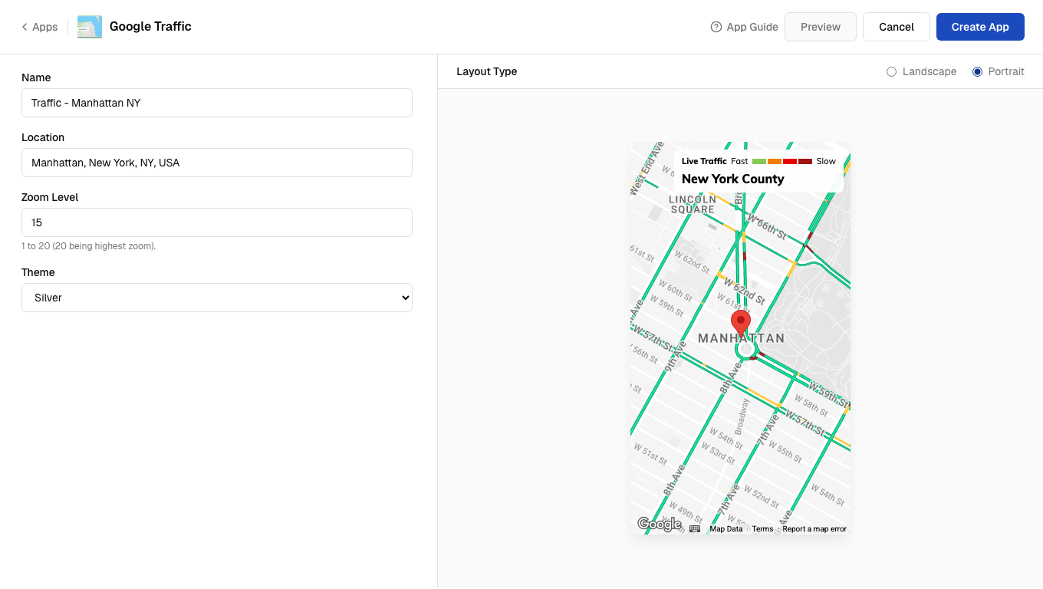Screen dimensions: 1043x589
Task: Click the Google Traffic app icon
Action: coord(90,27)
